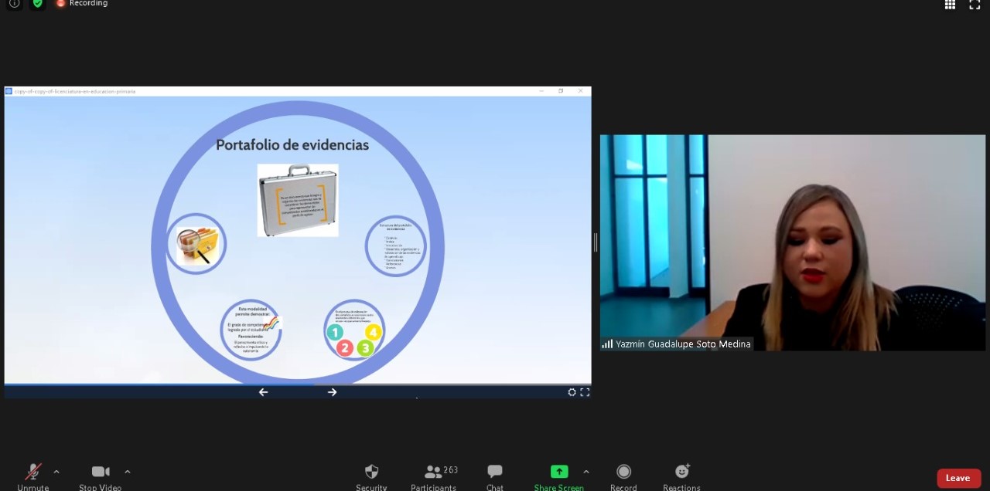Open the Security shield icon
Viewport: 990px width, 491px height.
(x=371, y=472)
